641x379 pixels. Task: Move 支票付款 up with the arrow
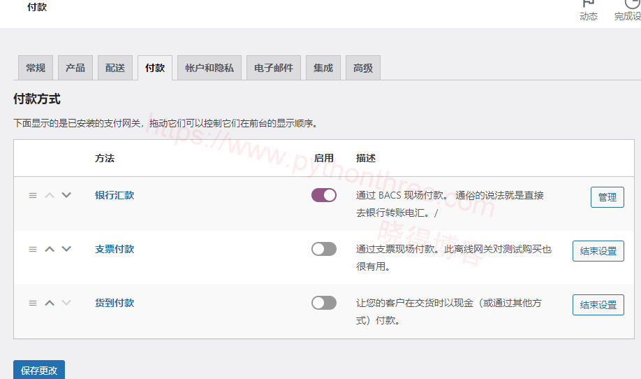[x=50, y=249]
